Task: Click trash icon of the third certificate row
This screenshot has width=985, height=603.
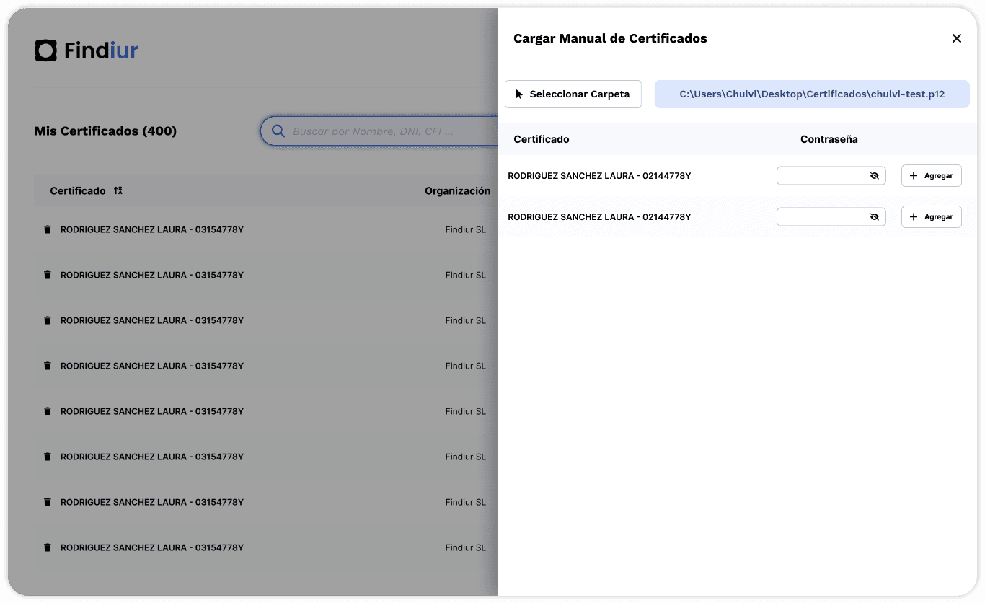Action: coord(48,320)
